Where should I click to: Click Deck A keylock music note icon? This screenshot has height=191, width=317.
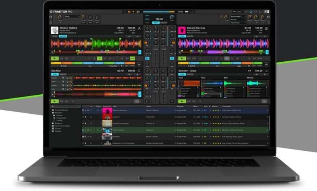pyautogui.click(x=139, y=52)
